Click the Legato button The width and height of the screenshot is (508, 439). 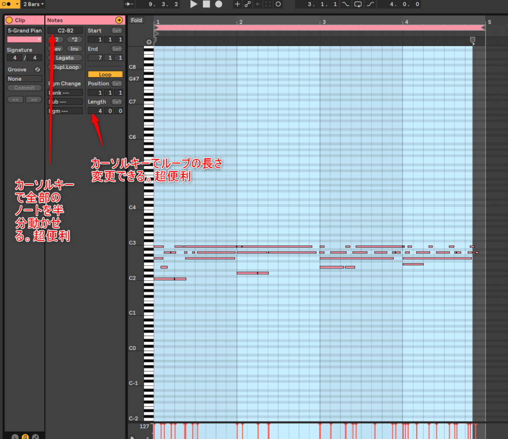(x=65, y=58)
